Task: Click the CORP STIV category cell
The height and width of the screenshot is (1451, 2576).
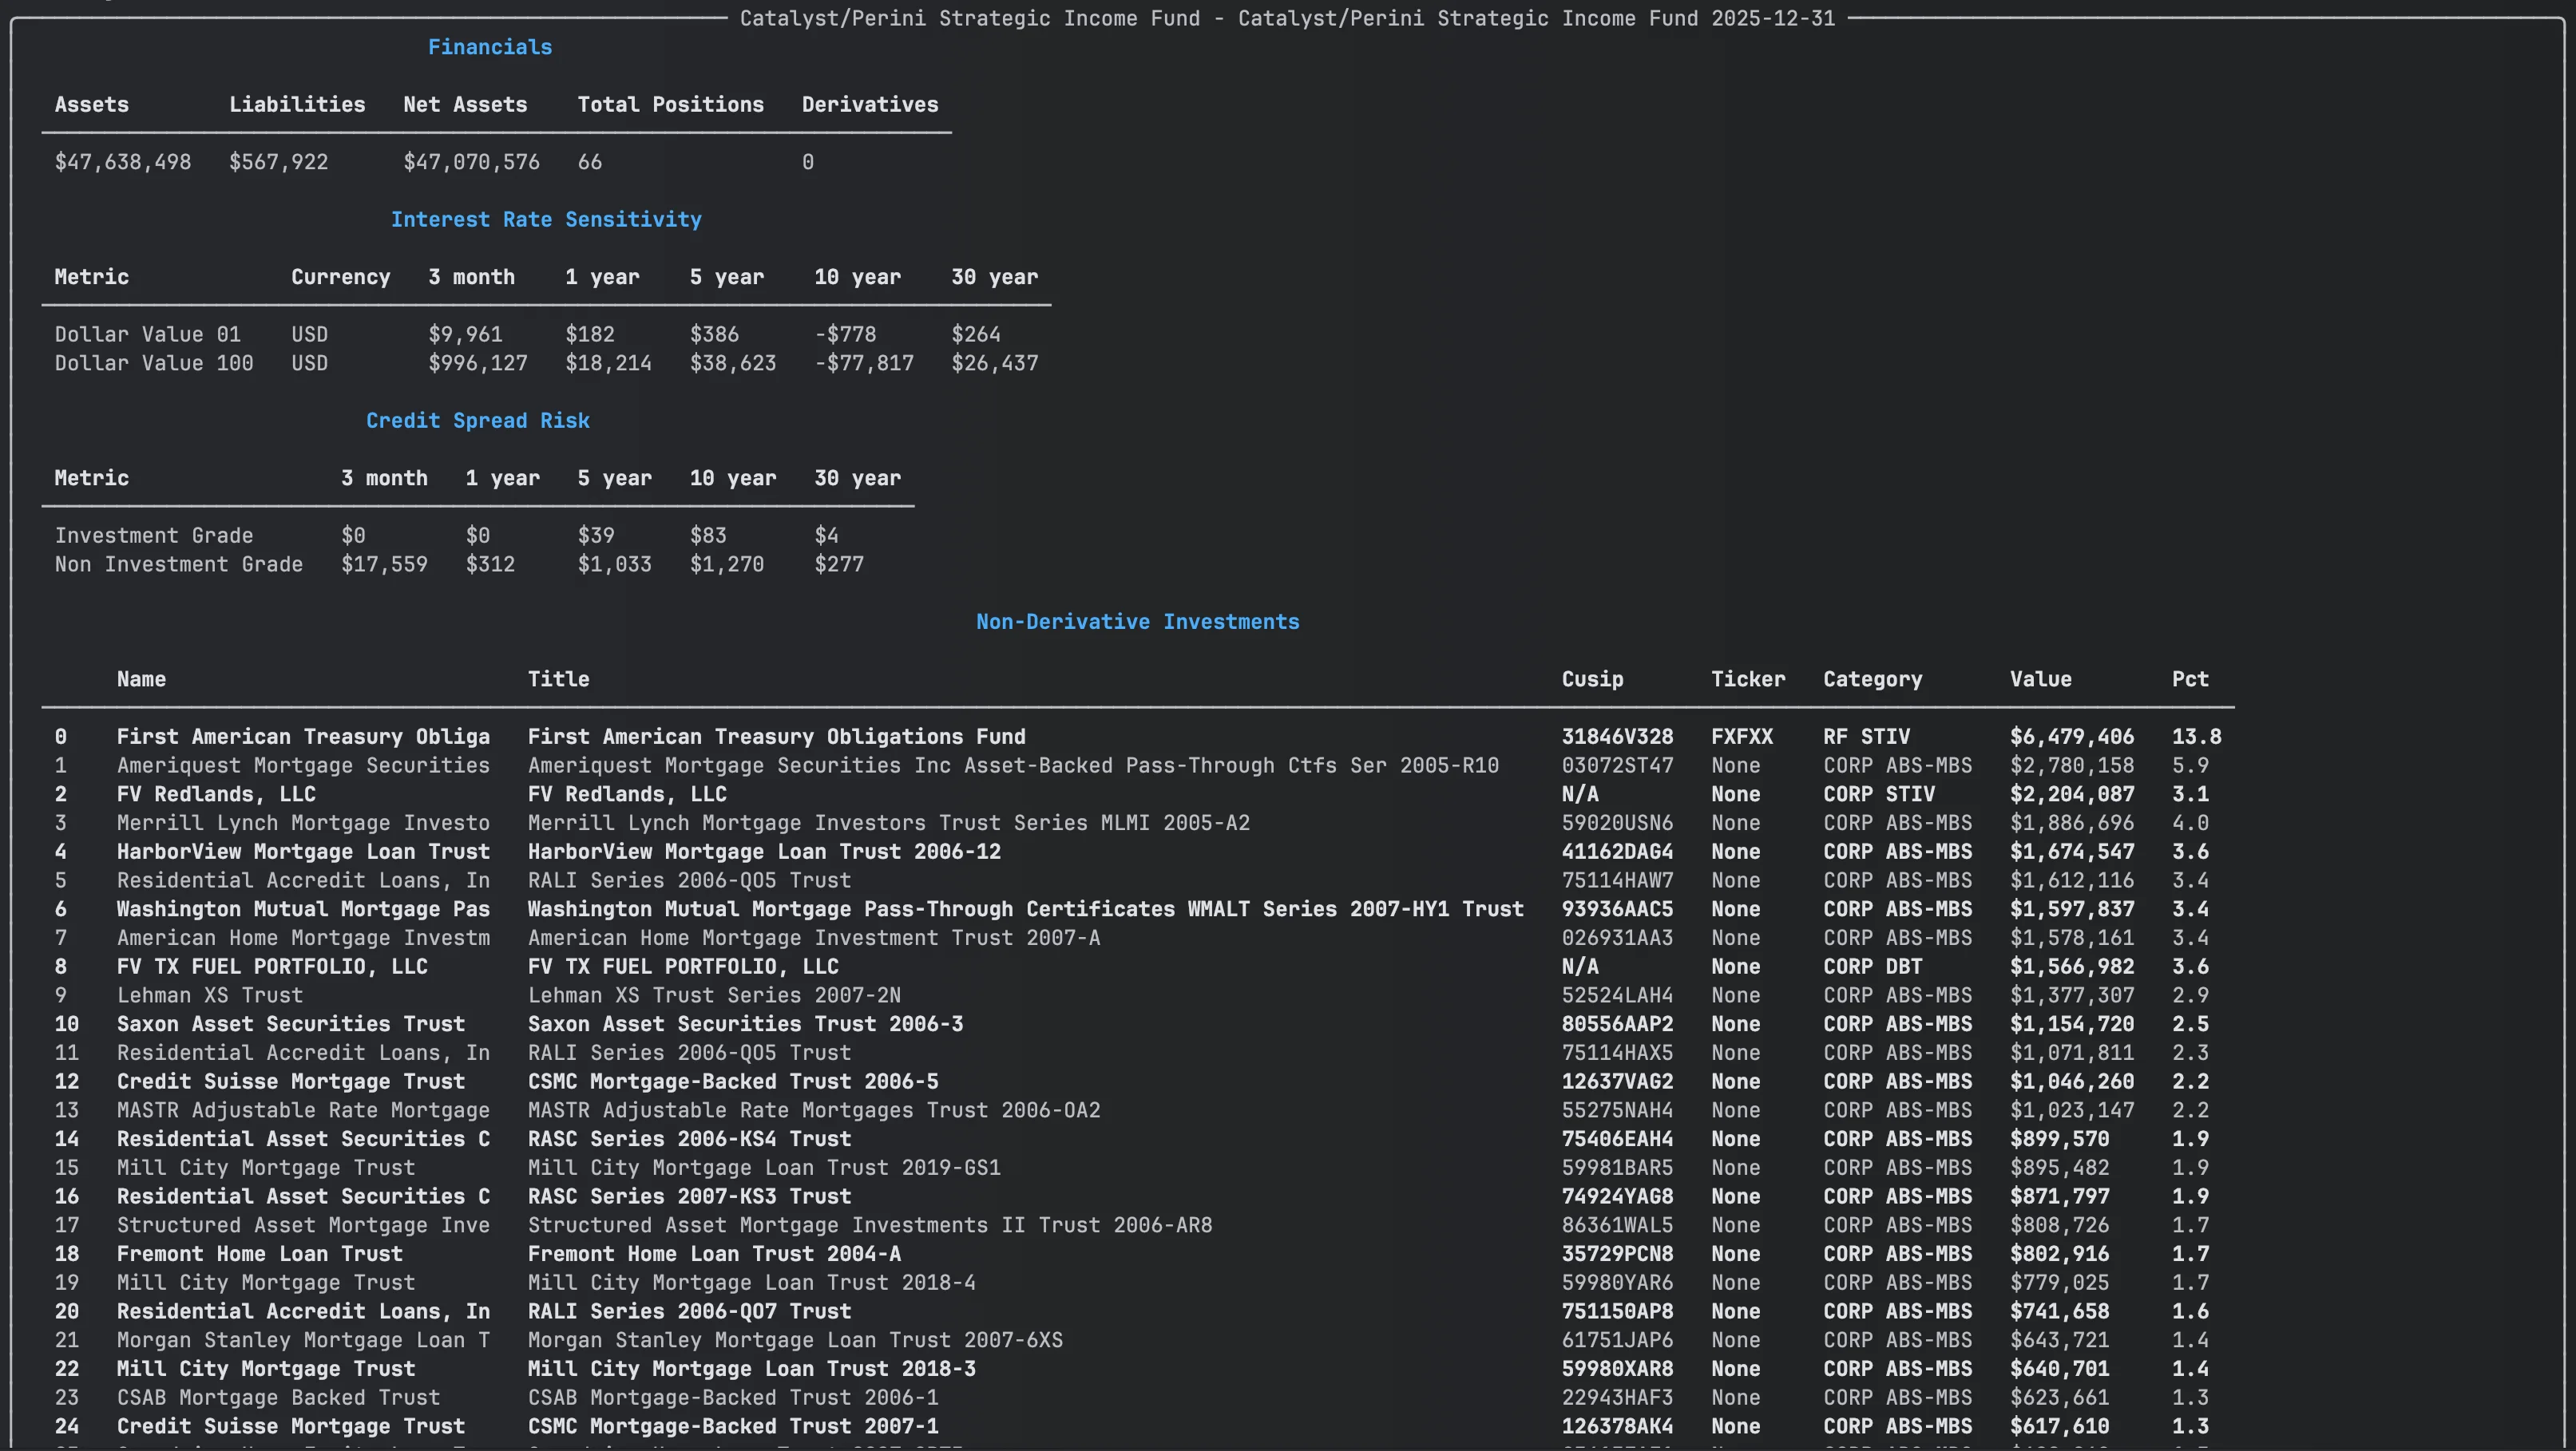Action: (x=1879, y=794)
